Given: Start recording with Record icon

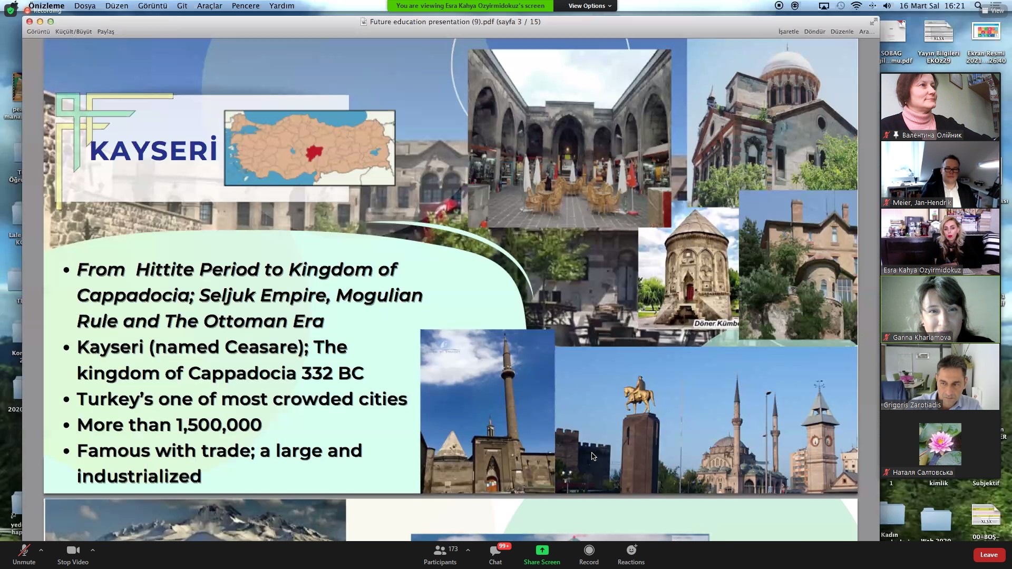Looking at the screenshot, I should coord(589,550).
